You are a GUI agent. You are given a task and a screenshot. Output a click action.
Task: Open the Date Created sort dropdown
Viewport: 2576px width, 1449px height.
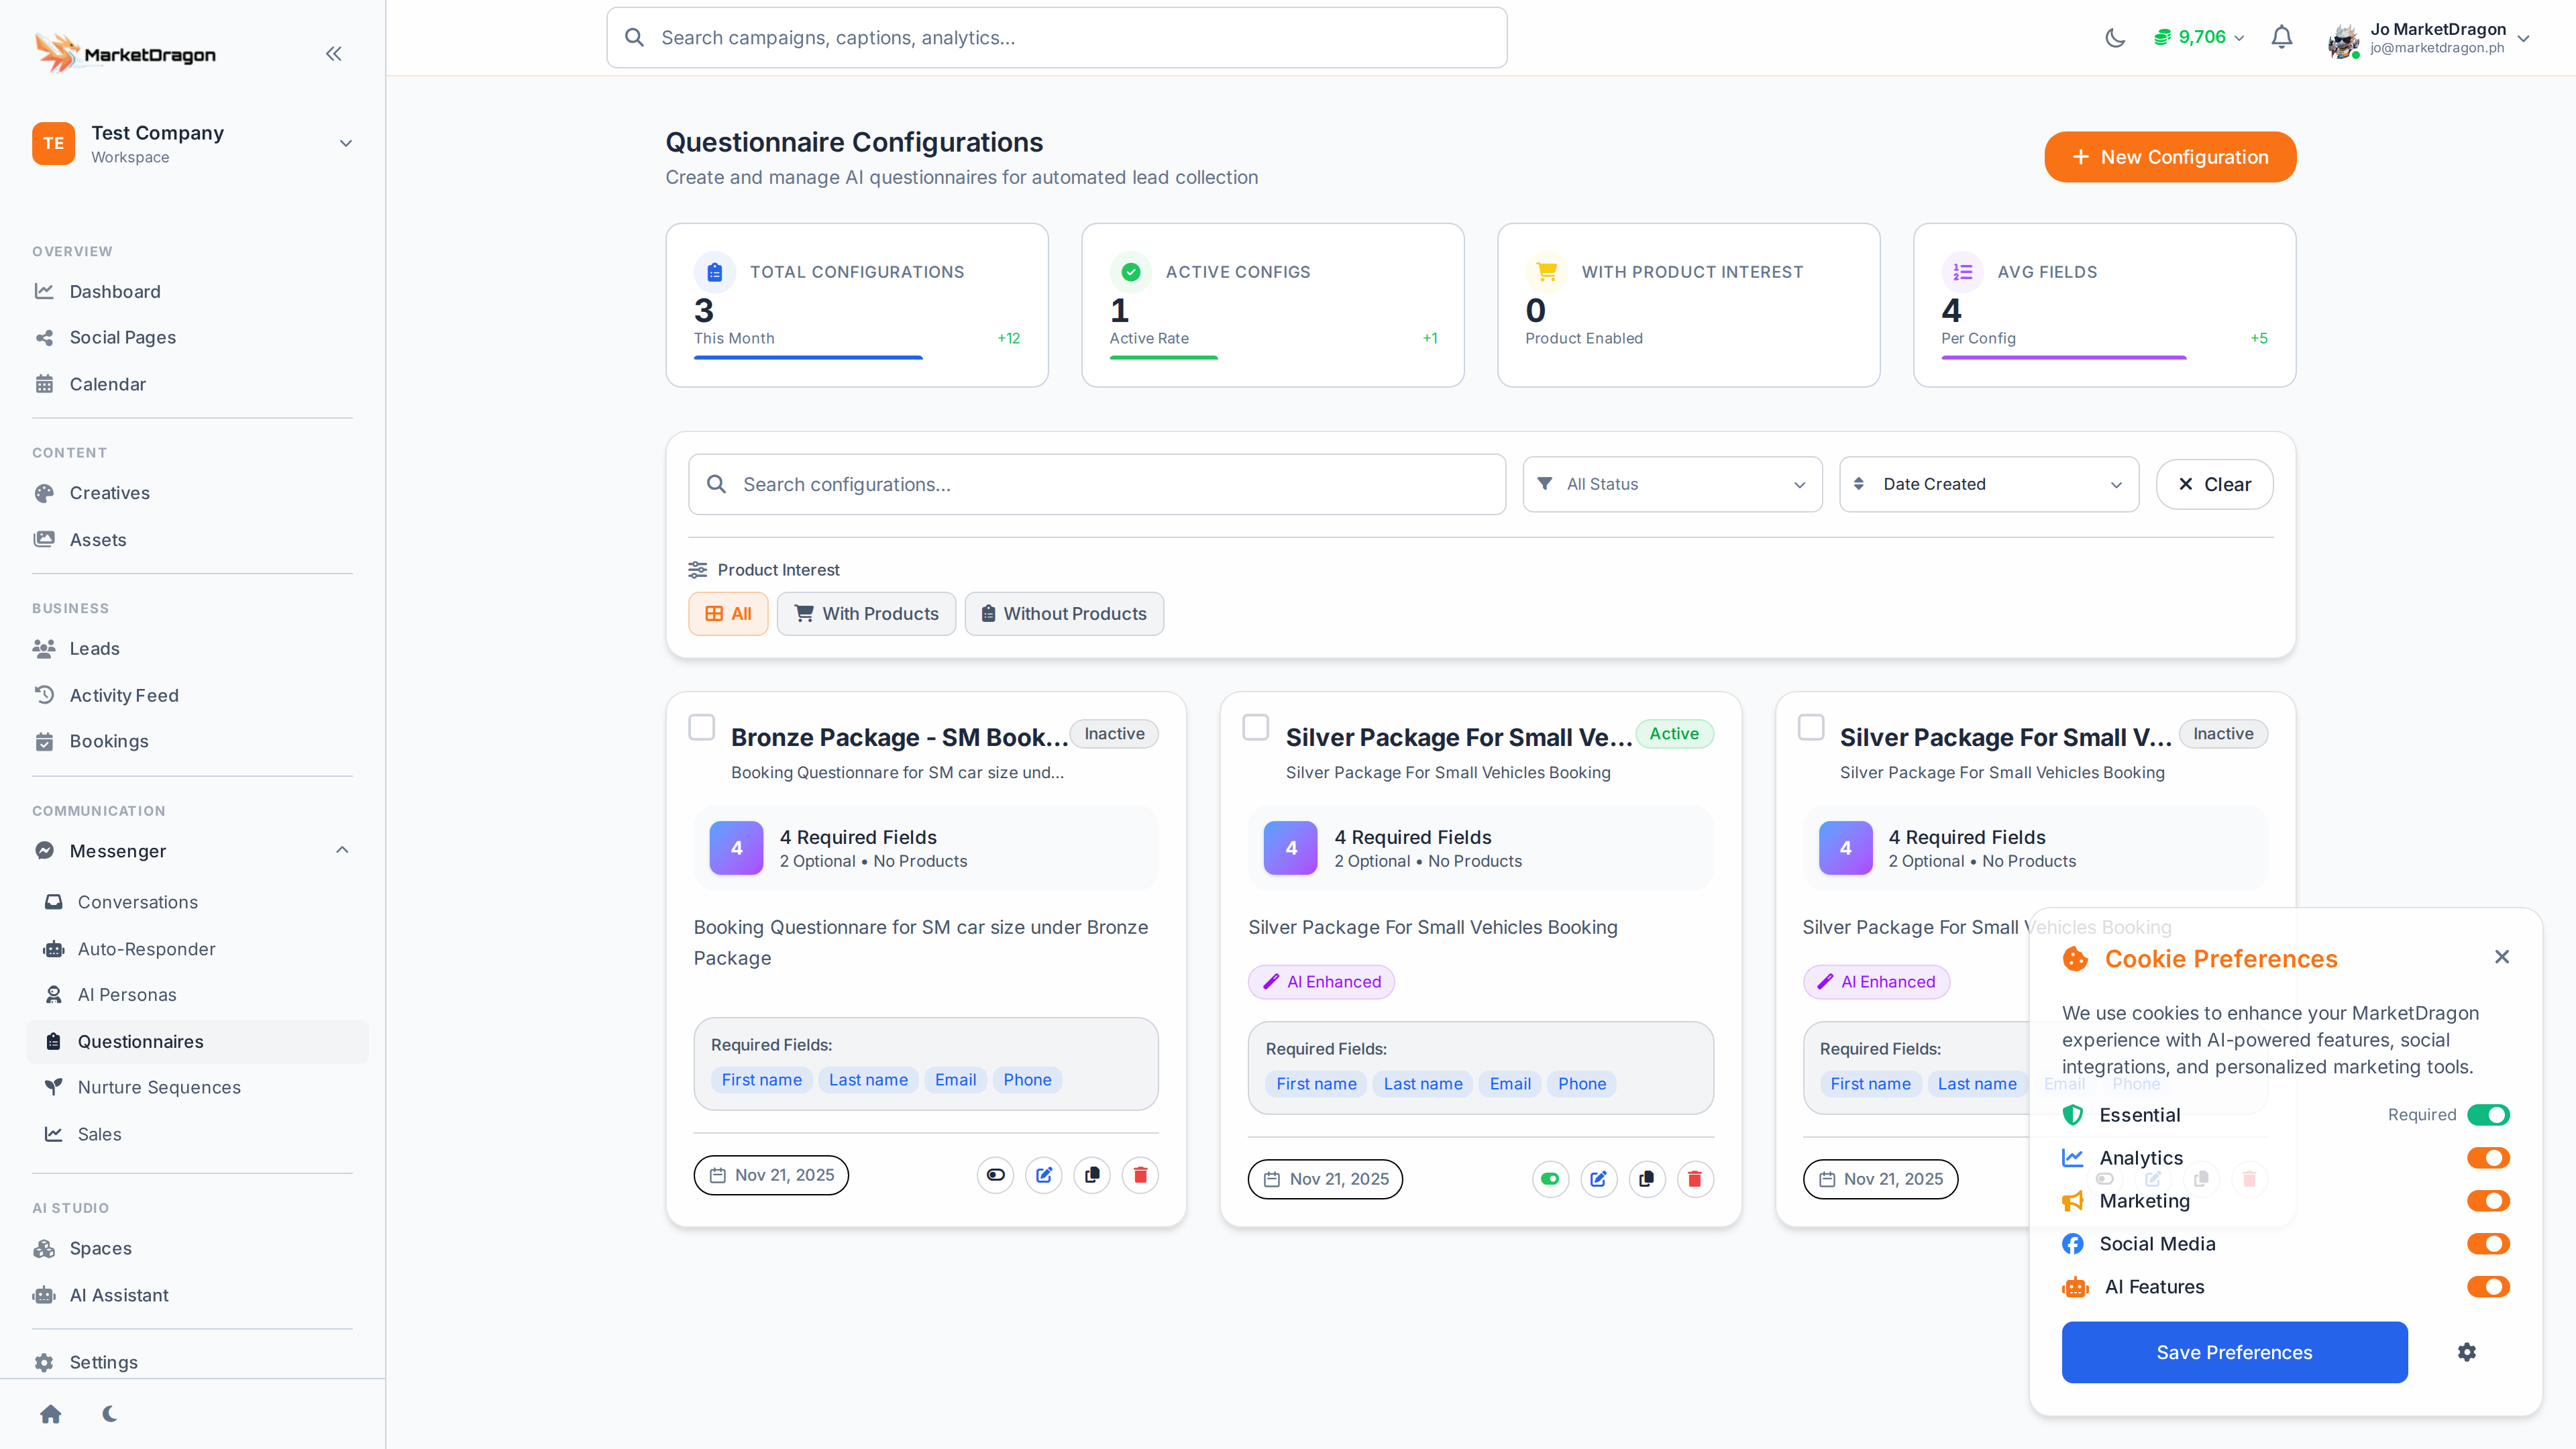click(x=1989, y=484)
